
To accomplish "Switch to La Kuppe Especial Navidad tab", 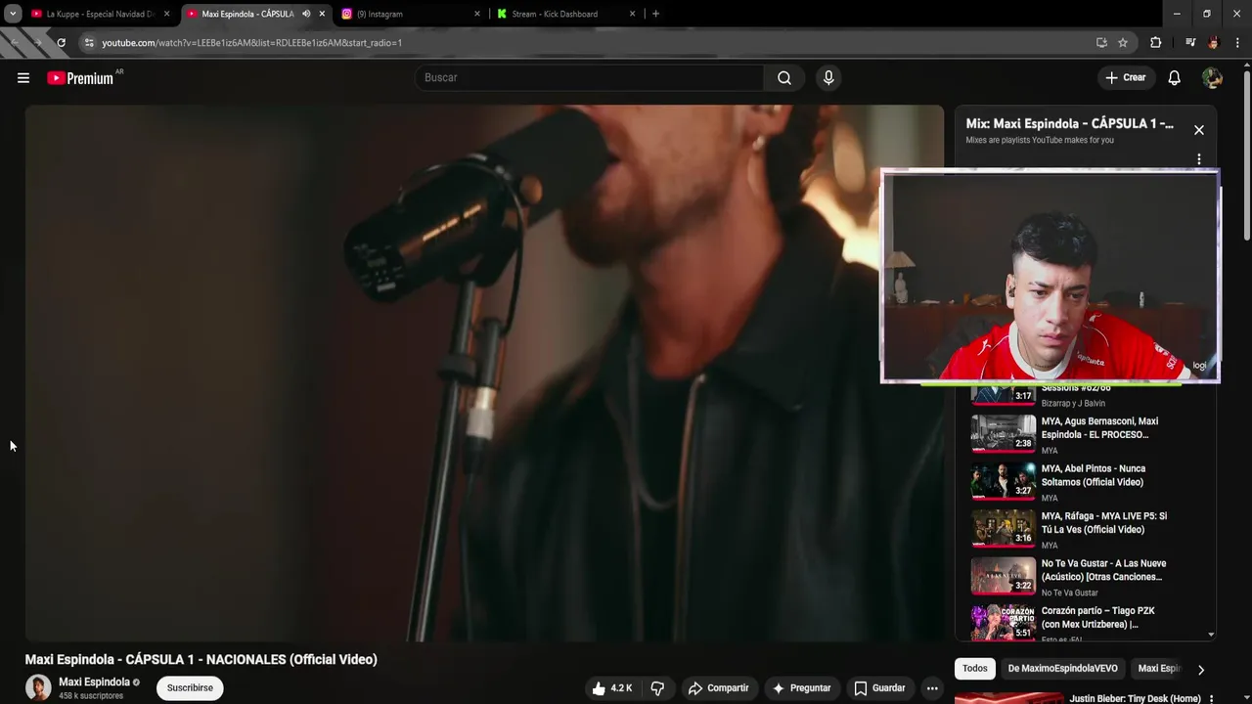I will [100, 14].
